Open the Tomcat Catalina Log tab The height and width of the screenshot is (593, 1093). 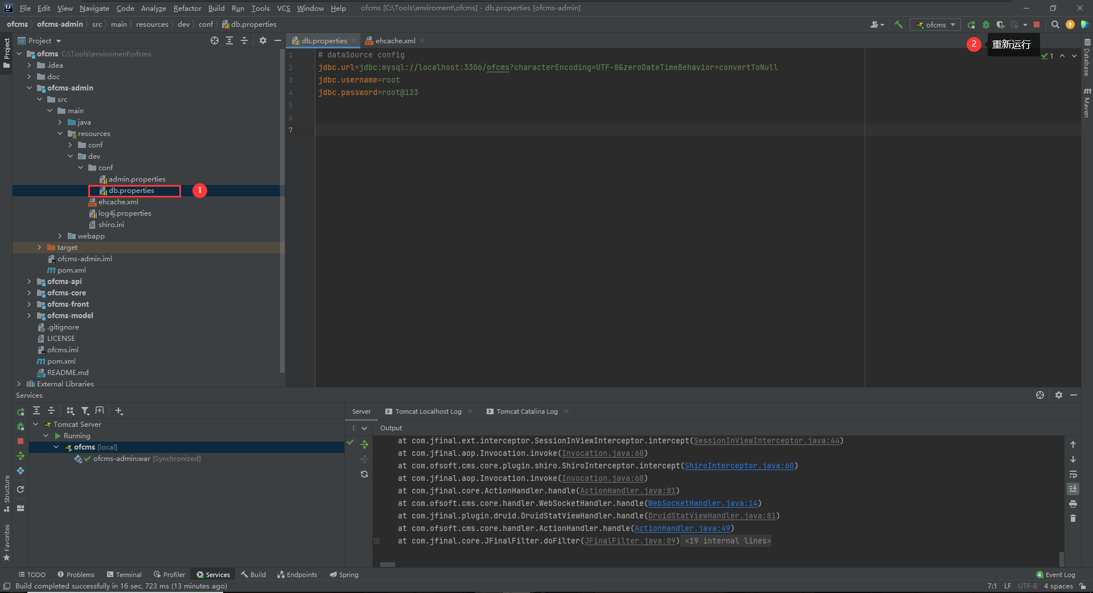[527, 411]
